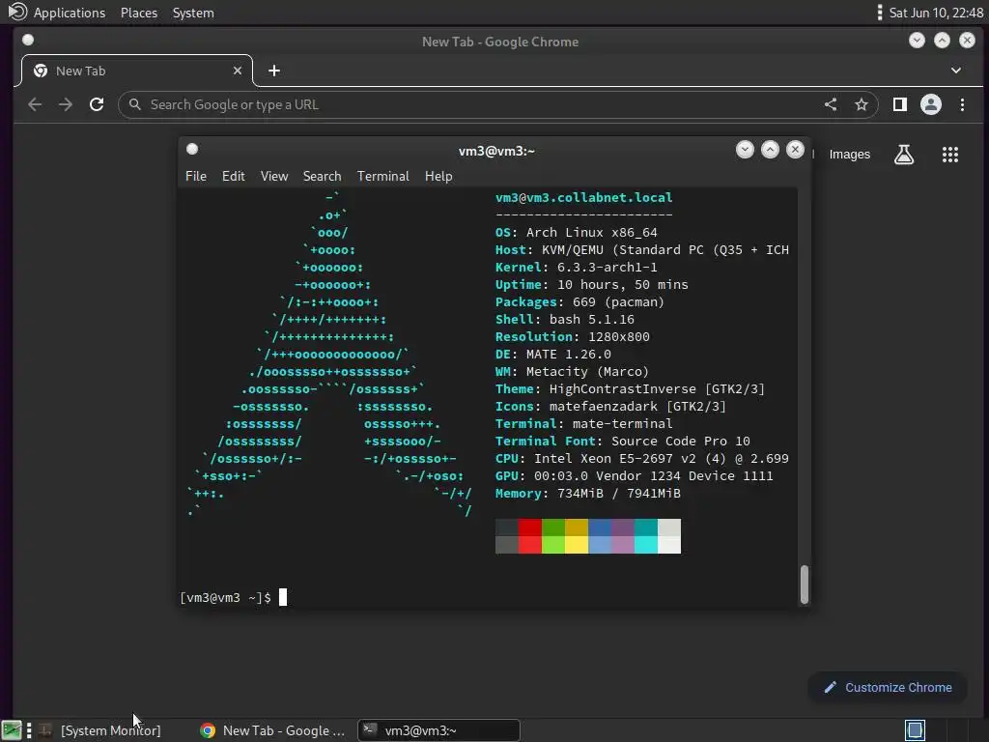Click the Terminal Font: Source Code Pro line
989x742 pixels.
tap(623, 441)
